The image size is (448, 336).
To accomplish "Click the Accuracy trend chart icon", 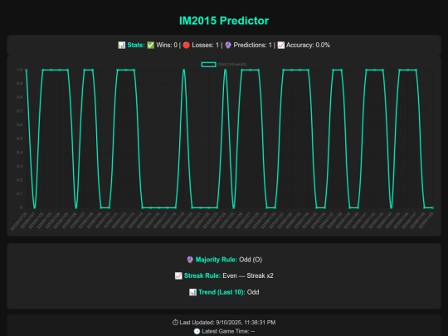I will pos(281,45).
